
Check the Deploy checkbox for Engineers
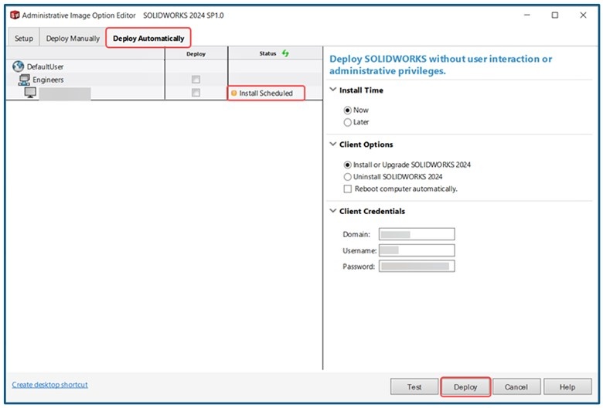click(196, 80)
